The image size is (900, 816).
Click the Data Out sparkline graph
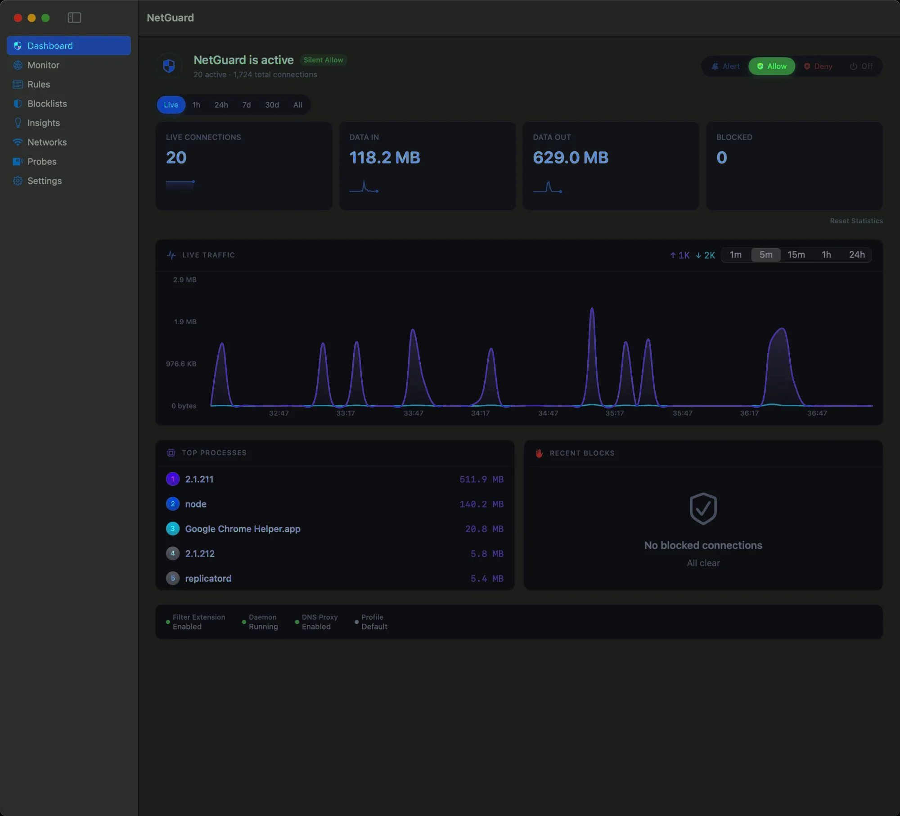tap(547, 186)
